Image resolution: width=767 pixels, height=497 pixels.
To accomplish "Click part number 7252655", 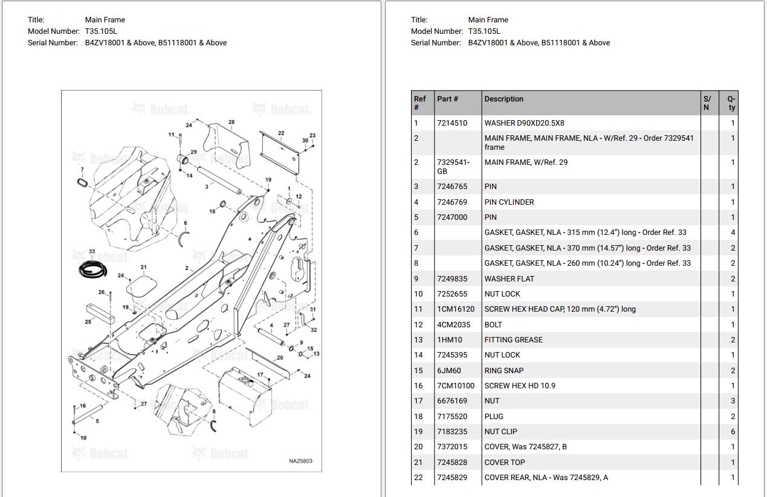I will click(451, 294).
